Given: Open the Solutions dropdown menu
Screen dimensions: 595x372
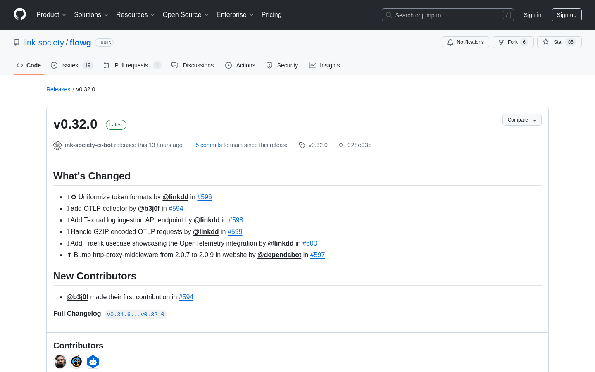Looking at the screenshot, I should click(x=91, y=15).
